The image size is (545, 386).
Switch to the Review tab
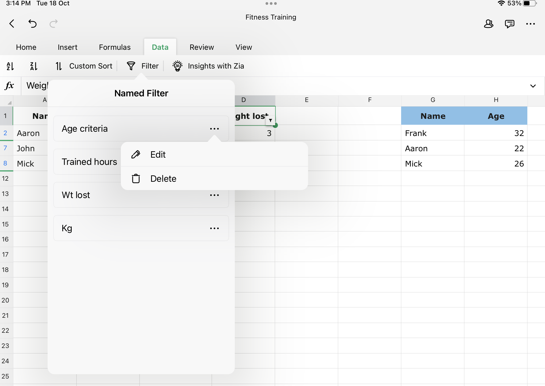(x=202, y=47)
